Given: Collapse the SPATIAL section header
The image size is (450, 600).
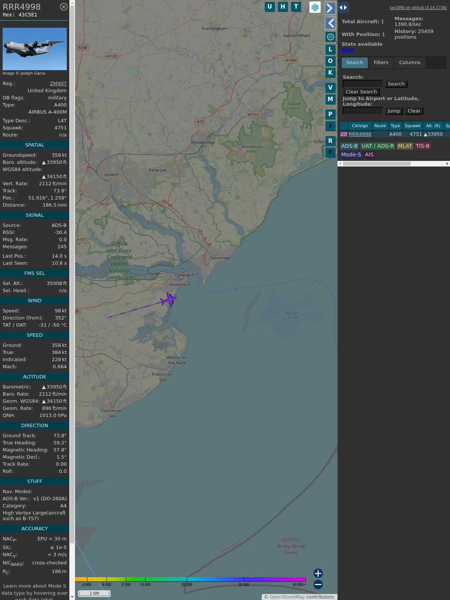Looking at the screenshot, I should pyautogui.click(x=34, y=145).
